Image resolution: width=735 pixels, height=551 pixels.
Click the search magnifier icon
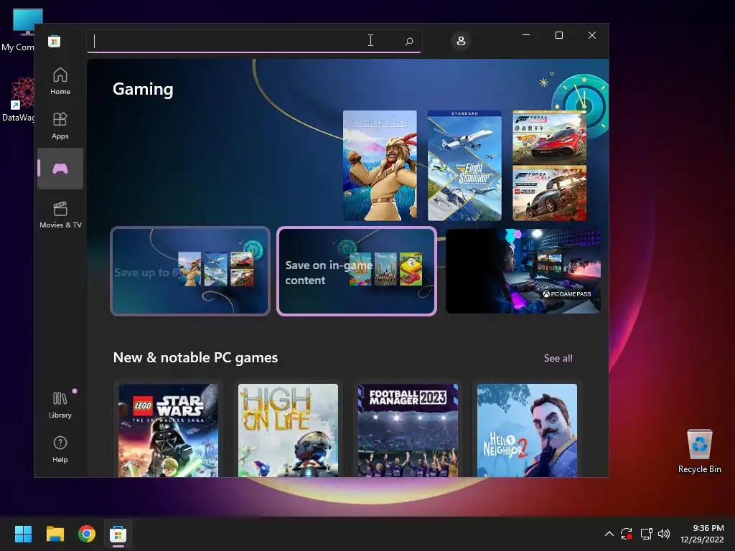pos(408,41)
